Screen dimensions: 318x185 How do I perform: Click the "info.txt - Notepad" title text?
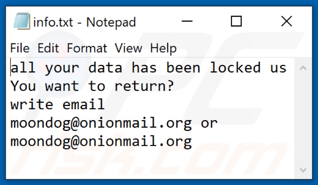pos(85,21)
